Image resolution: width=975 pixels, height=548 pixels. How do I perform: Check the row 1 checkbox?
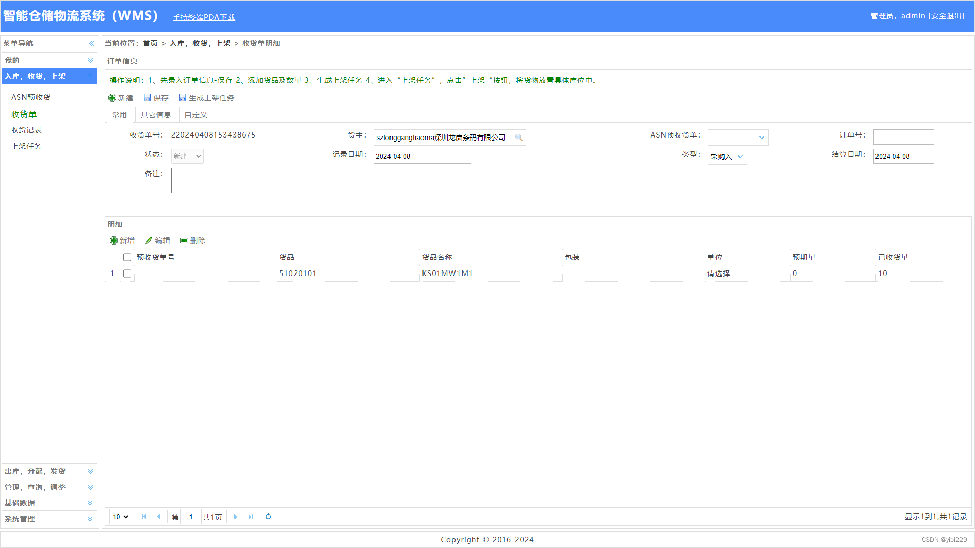tap(127, 273)
